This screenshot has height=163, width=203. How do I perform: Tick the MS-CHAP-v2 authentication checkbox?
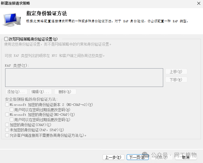[7, 104]
